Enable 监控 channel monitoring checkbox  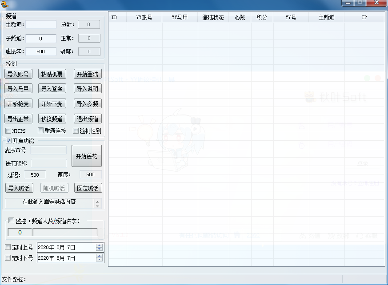point(12,221)
